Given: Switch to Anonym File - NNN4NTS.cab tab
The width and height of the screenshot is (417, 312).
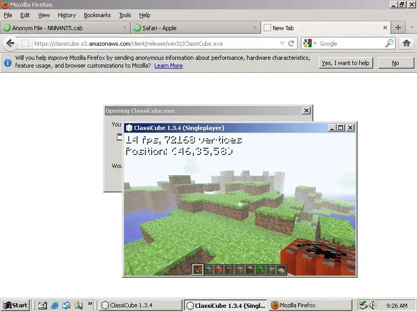Looking at the screenshot, I should (65, 28).
